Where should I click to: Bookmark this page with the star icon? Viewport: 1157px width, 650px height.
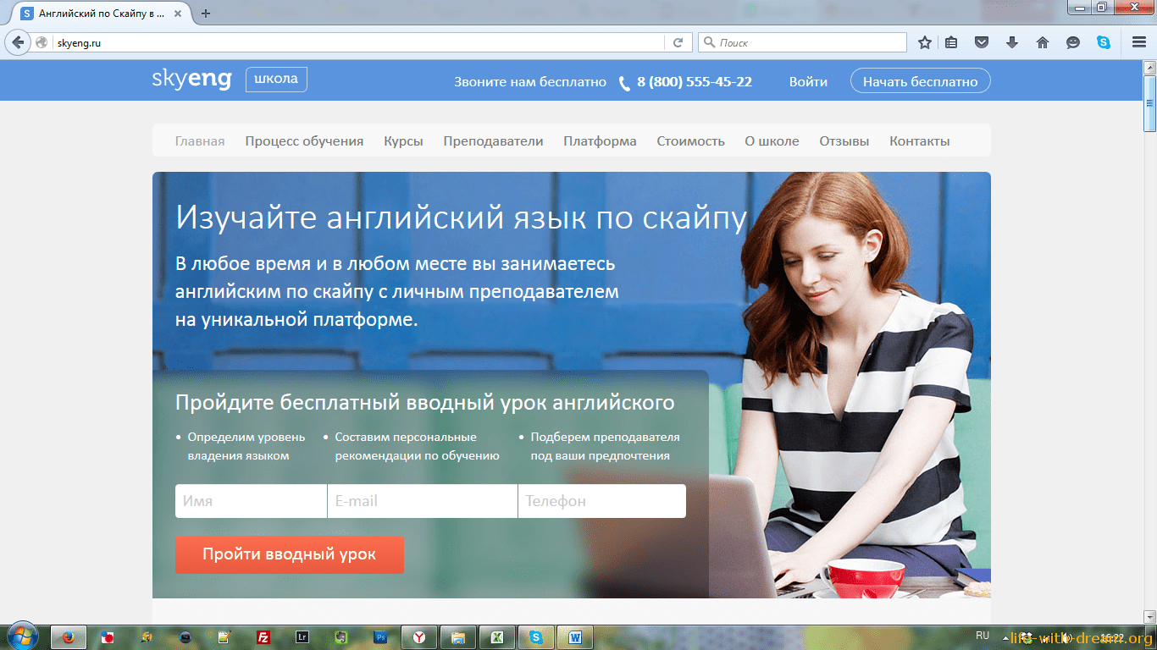pos(925,42)
